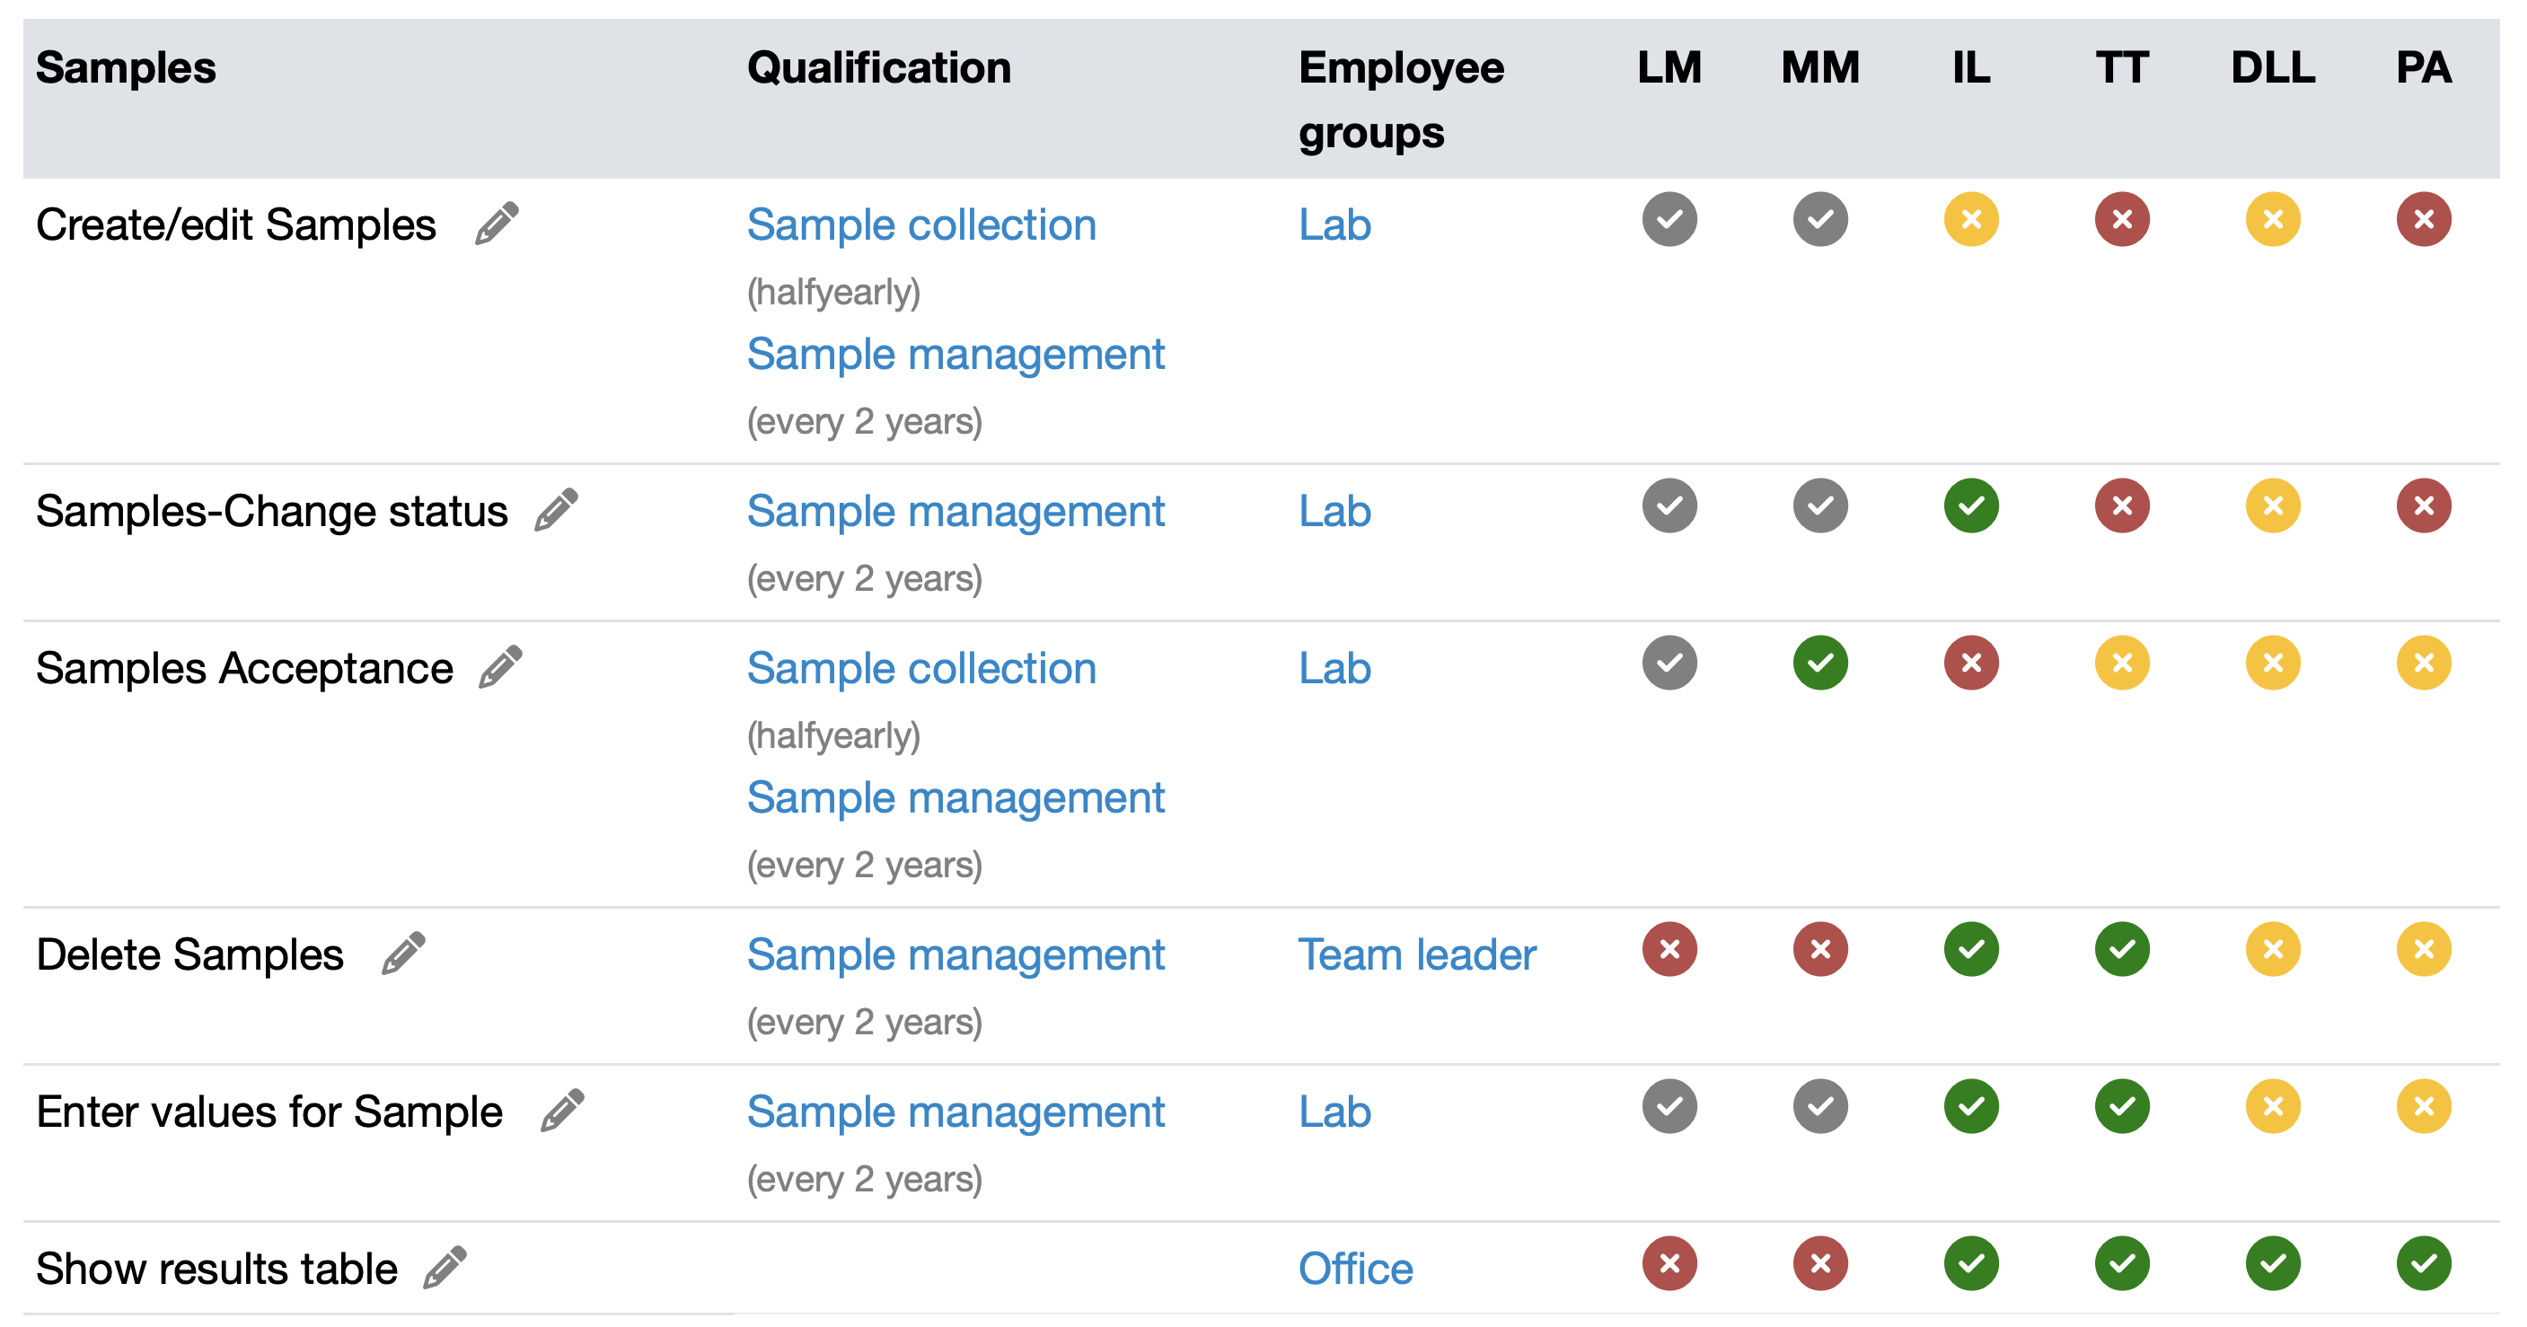Click edit pencil beside Enter values for Sample
Screen dimensions: 2527x1327
click(562, 1111)
